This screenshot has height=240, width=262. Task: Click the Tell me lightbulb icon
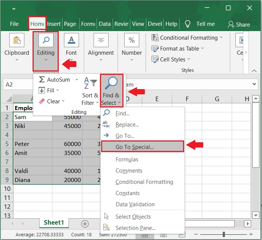coord(188,24)
